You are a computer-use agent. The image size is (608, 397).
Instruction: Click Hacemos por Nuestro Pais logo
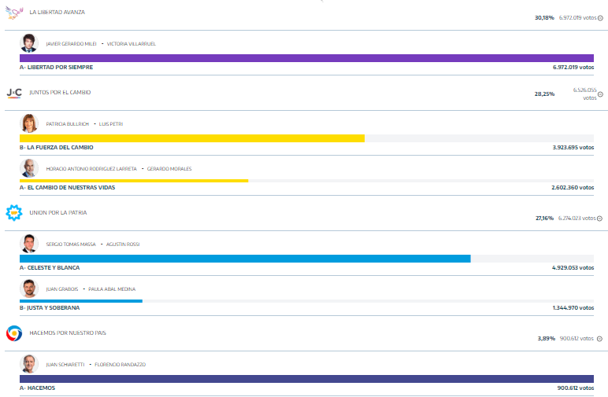tap(14, 333)
